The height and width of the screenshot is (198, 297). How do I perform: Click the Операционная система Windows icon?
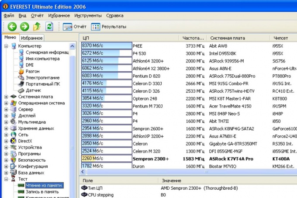point(14,103)
